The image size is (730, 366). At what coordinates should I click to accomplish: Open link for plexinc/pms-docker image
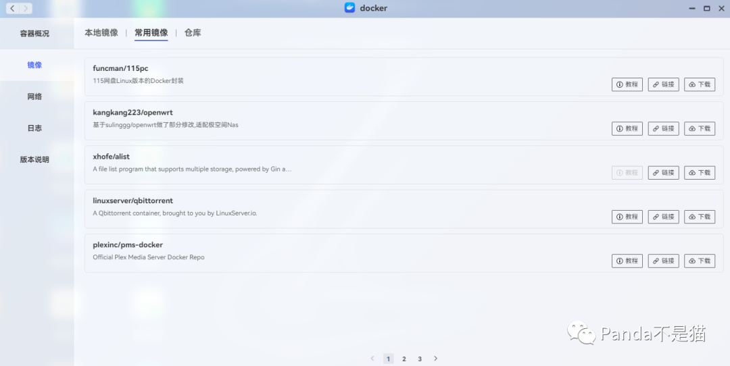click(664, 261)
